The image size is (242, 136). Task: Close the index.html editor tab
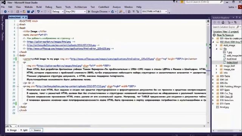(x=26, y=17)
